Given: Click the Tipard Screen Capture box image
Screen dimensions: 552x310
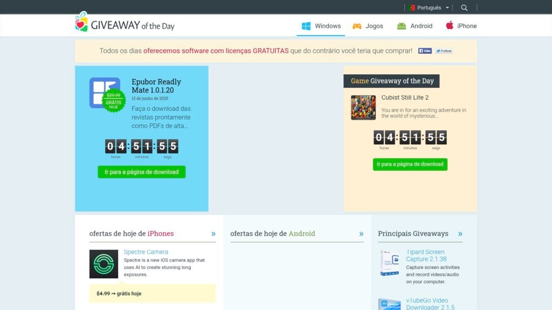Looking at the screenshot, I should pos(389,263).
